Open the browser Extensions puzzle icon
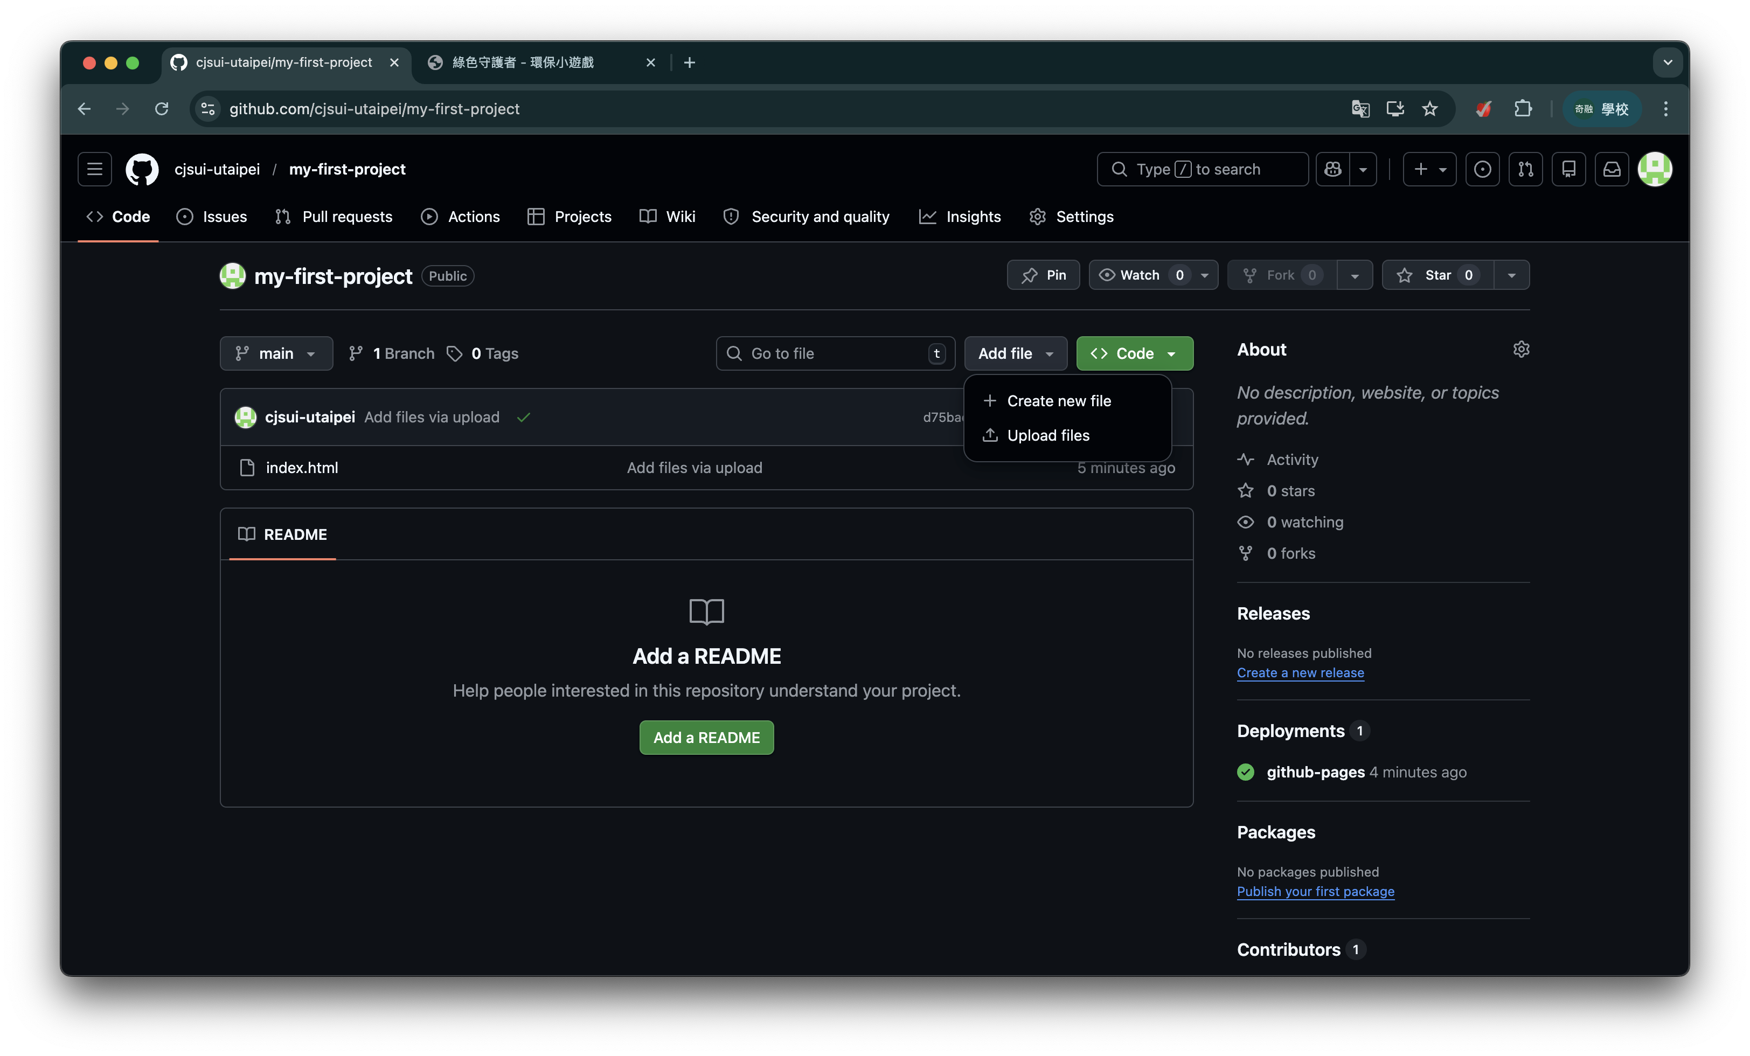Image resolution: width=1750 pixels, height=1056 pixels. tap(1523, 109)
